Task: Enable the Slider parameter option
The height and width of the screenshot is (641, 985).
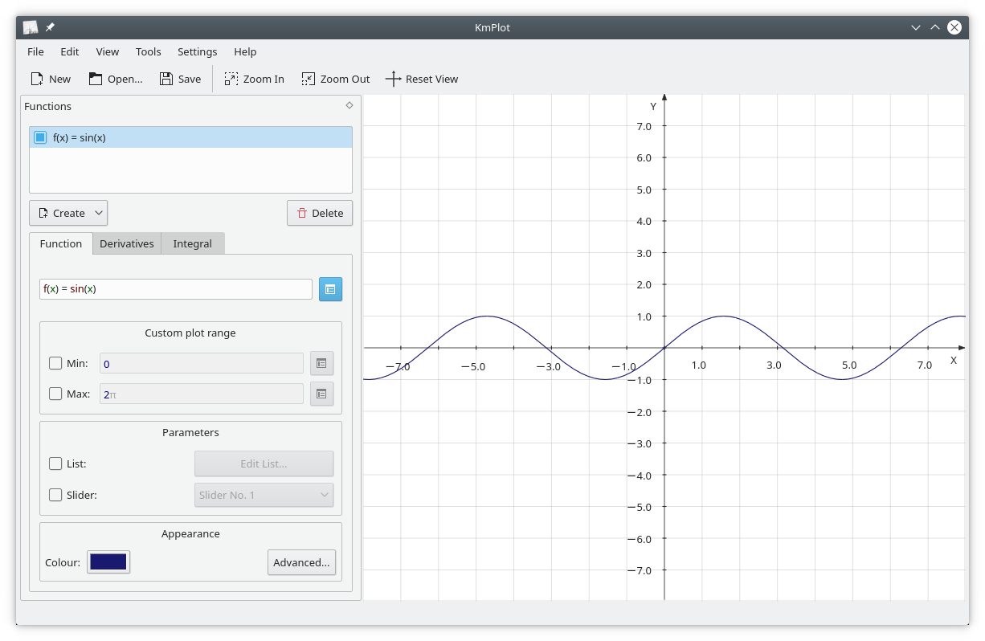Action: pos(55,495)
